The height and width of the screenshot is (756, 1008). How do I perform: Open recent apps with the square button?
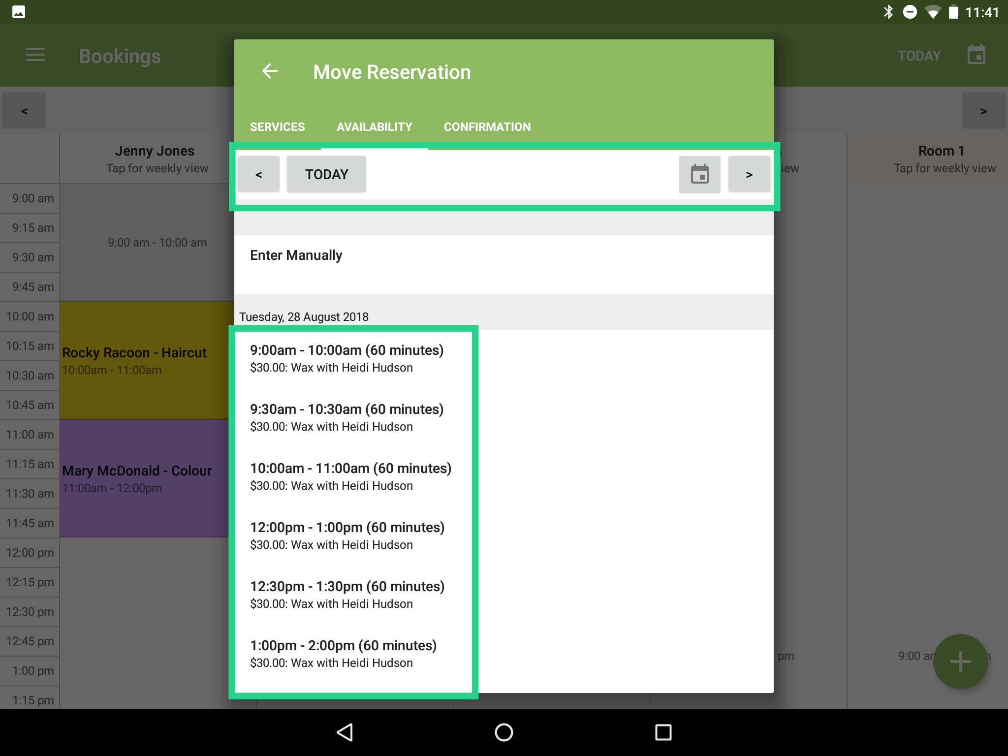[x=663, y=732]
